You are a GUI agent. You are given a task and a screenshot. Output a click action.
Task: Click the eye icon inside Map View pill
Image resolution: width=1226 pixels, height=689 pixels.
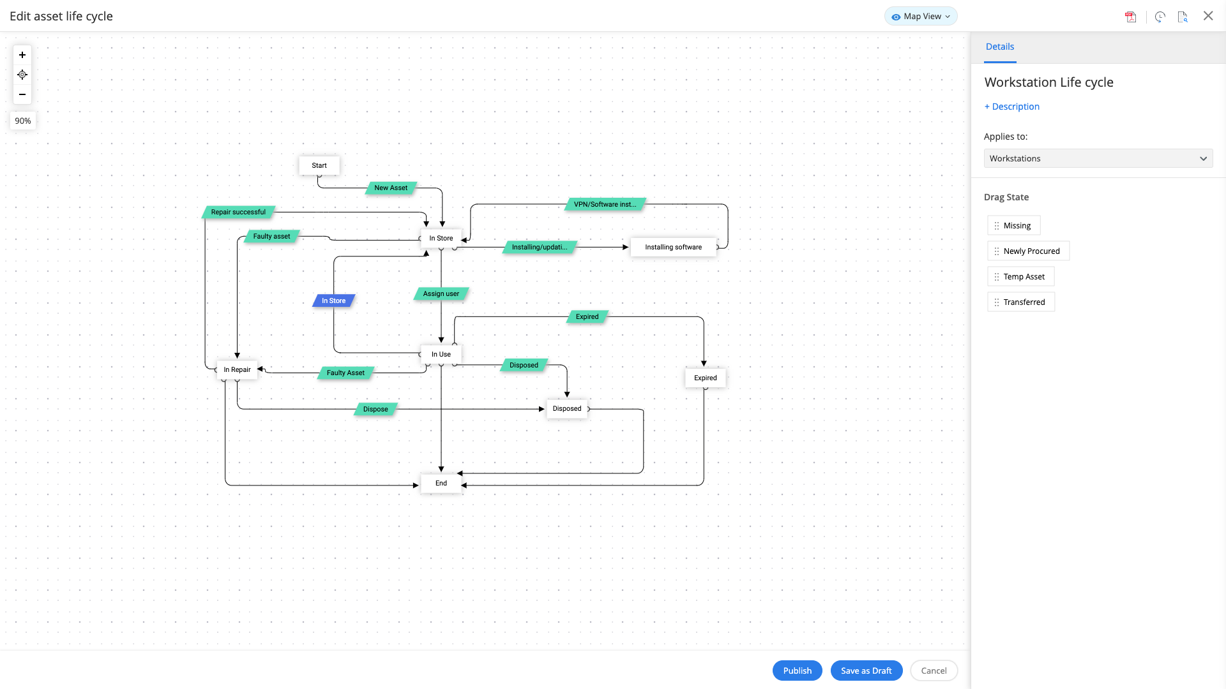click(897, 16)
